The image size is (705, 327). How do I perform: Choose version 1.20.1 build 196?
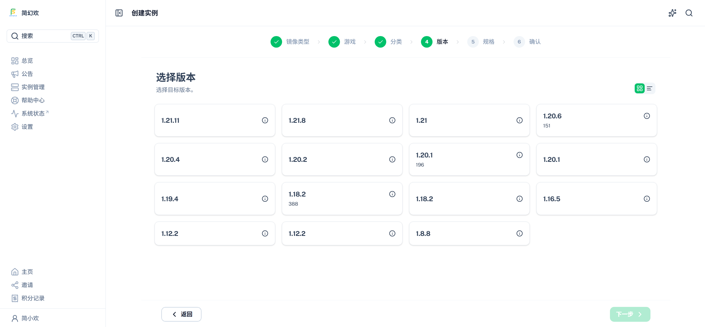pos(469,159)
